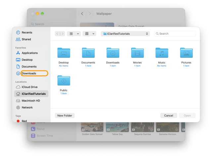This screenshot has width=212, height=157.
Task: Select iClarifiedTutorials home in sidebar
Action: pyautogui.click(x=31, y=94)
